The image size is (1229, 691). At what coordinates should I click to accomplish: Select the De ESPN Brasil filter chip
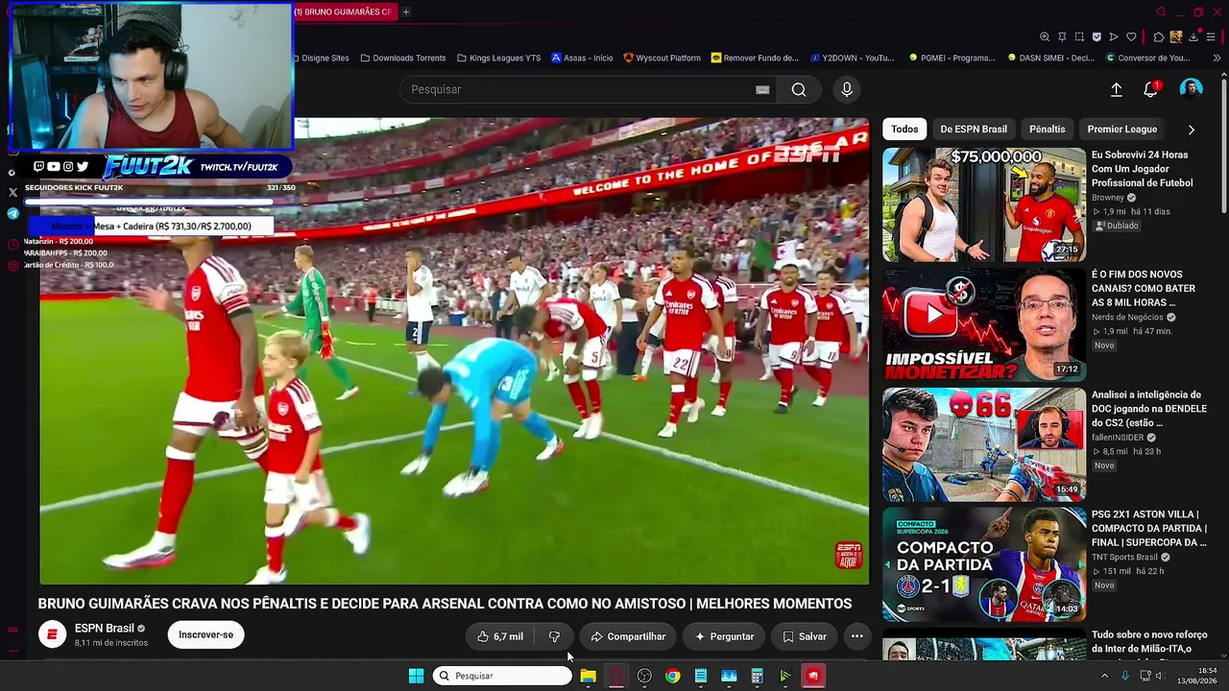(974, 130)
